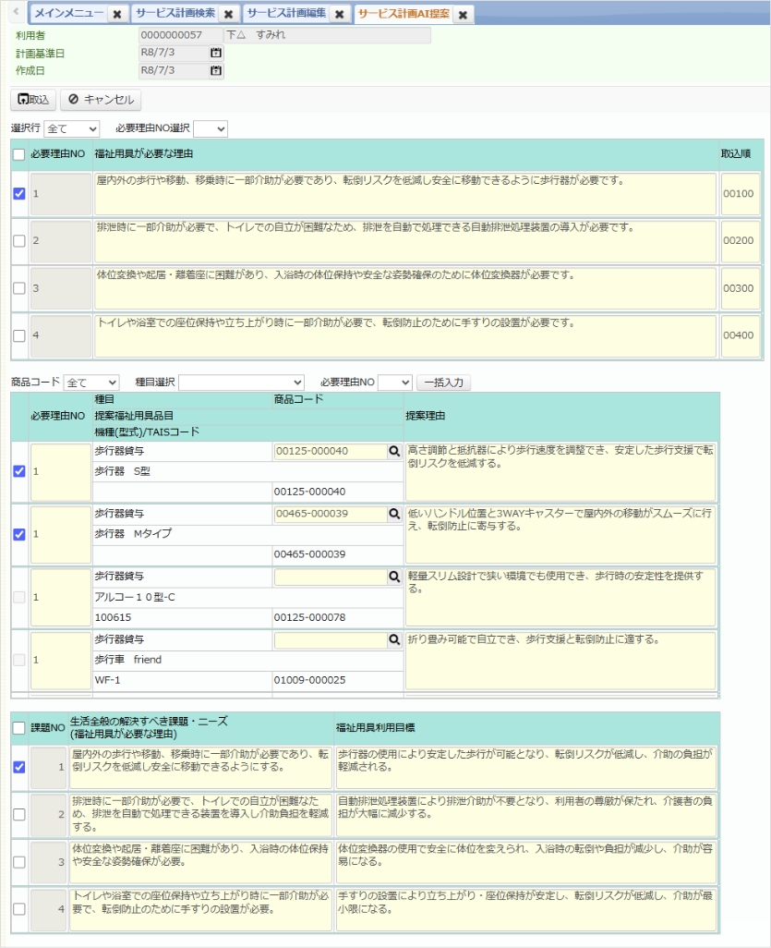This screenshot has height=948, width=771.
Task: Check 課題 row 4 checkbox
Action: click(19, 909)
